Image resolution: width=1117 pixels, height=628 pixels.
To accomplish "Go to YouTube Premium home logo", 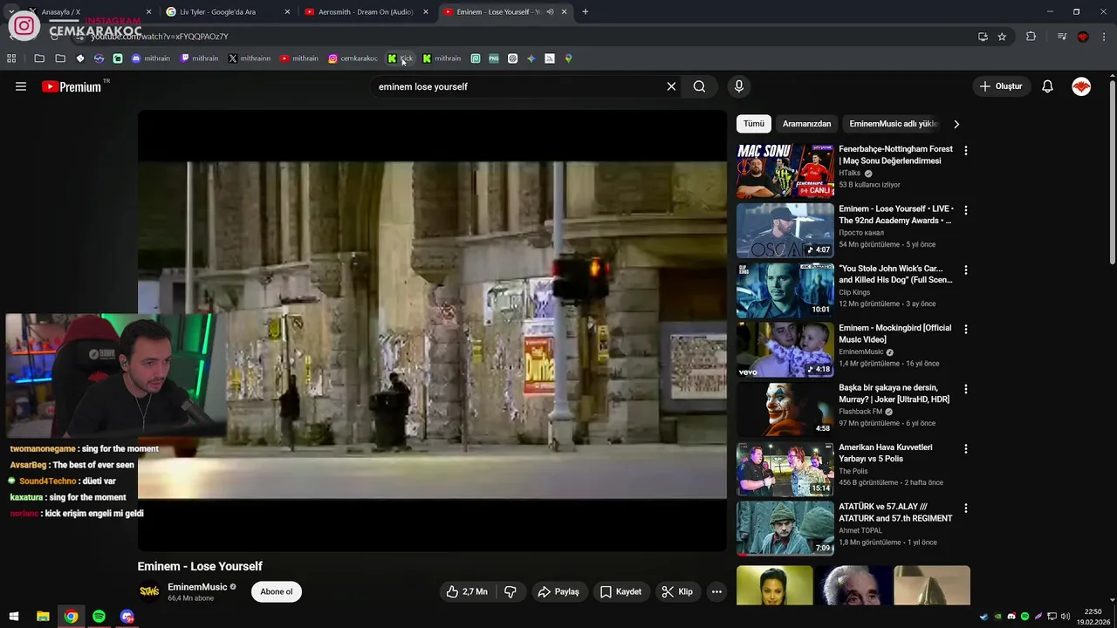I will click(x=72, y=86).
